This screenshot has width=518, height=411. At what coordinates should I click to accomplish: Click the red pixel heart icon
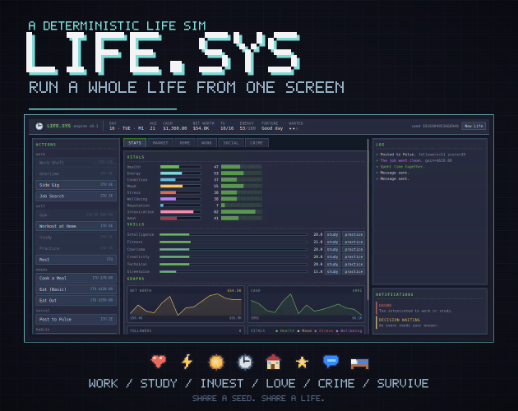click(159, 362)
